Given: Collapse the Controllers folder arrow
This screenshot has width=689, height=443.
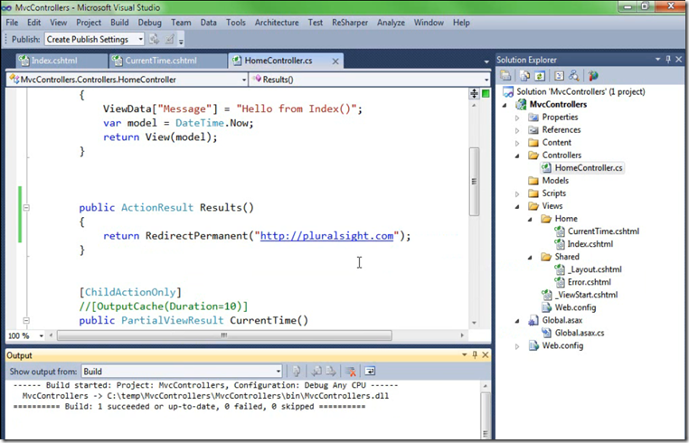Looking at the screenshot, I should (x=517, y=156).
